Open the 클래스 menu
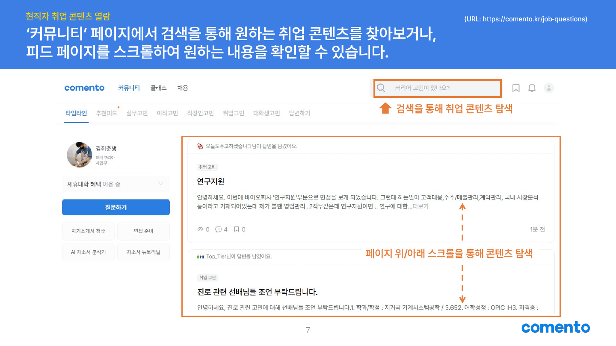 pos(158,88)
